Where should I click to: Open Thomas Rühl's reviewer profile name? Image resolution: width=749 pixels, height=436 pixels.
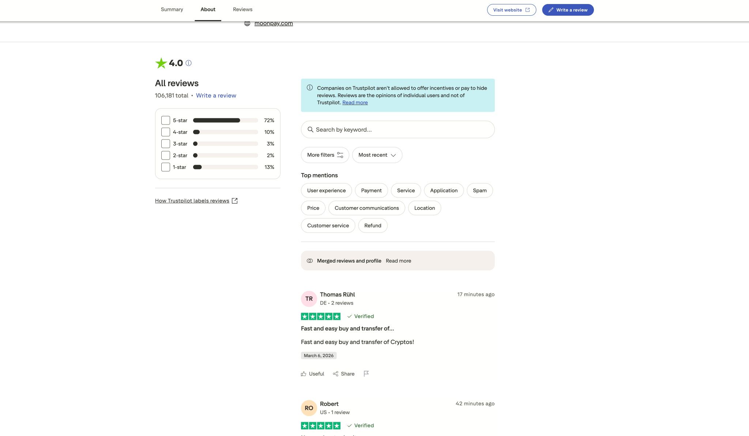tap(337, 294)
